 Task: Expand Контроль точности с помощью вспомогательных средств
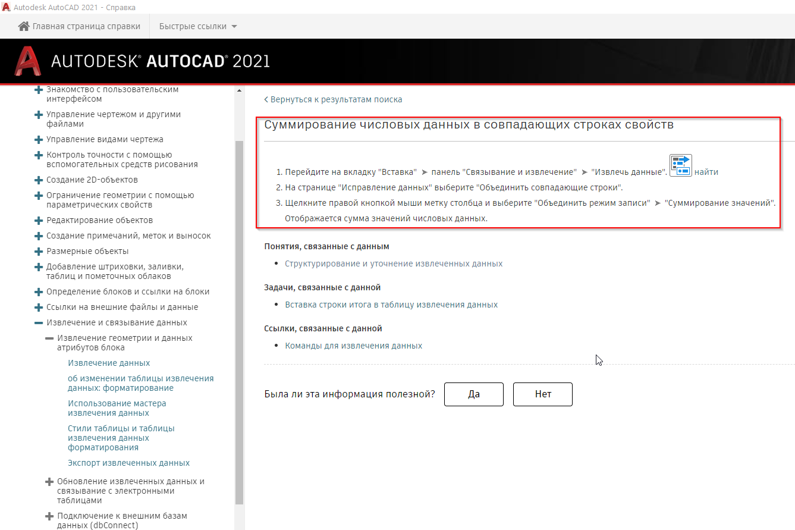39,155
